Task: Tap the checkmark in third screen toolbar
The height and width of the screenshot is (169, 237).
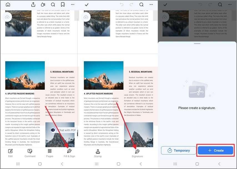Action: (165, 5)
